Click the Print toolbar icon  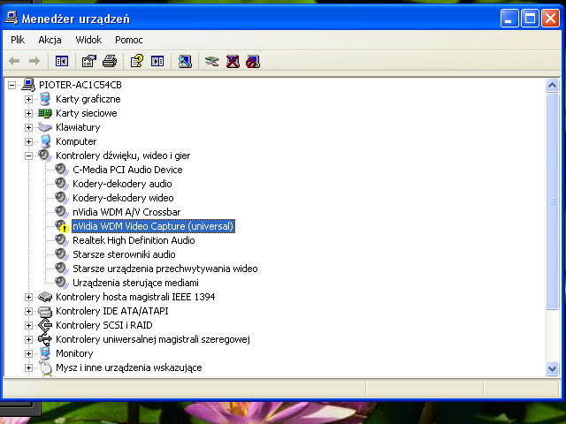coord(109,61)
